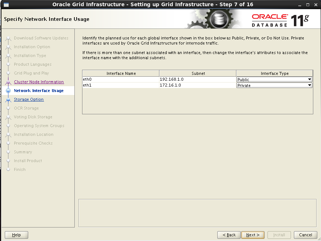Click the empty message area at bottom
Viewport: 321px width, 241px height.
[198, 213]
